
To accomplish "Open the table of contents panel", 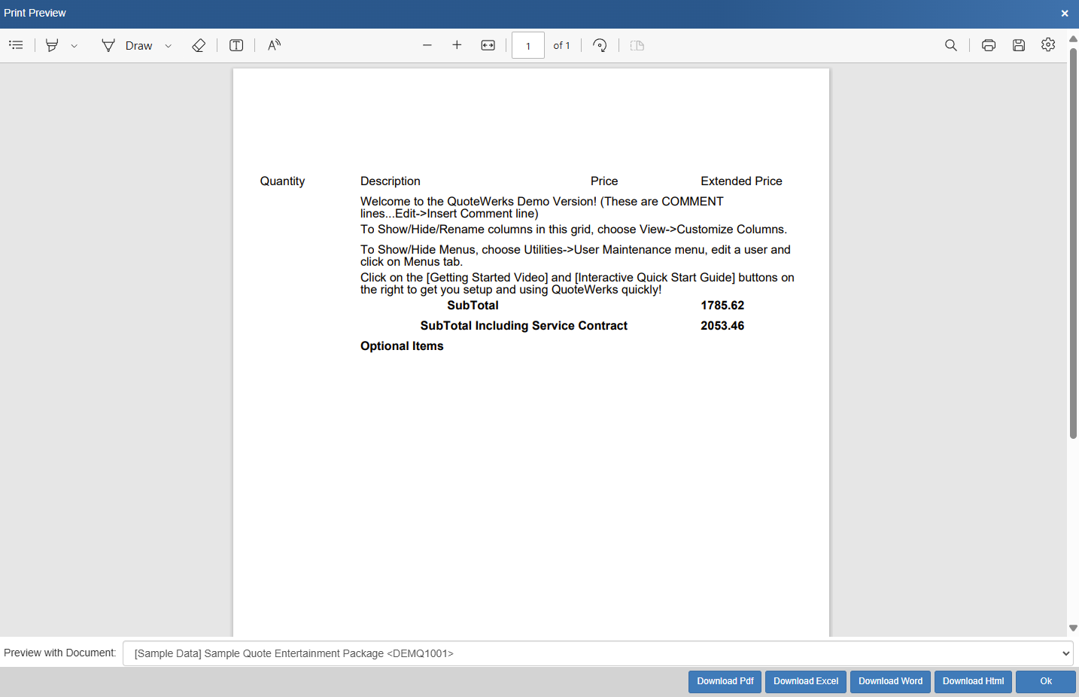I will (x=16, y=45).
